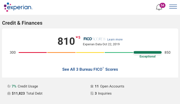Click the light green very good segment
This screenshot has height=104, width=180.
click(x=119, y=52)
